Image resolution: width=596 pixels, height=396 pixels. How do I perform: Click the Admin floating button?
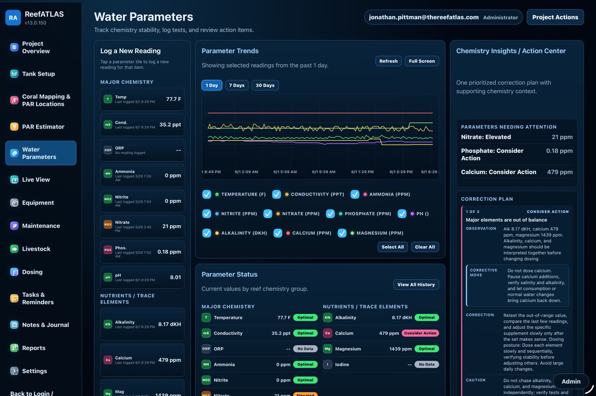click(571, 381)
